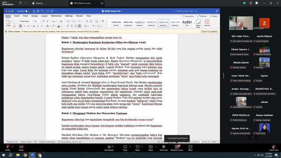This screenshot has width=281, height=158.
Task: Open the Styles Pane
Action: tap(198, 23)
